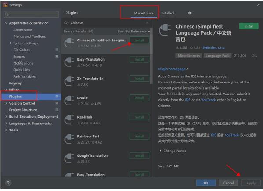Install the Zh-Translate-En plugin

coord(139,79)
